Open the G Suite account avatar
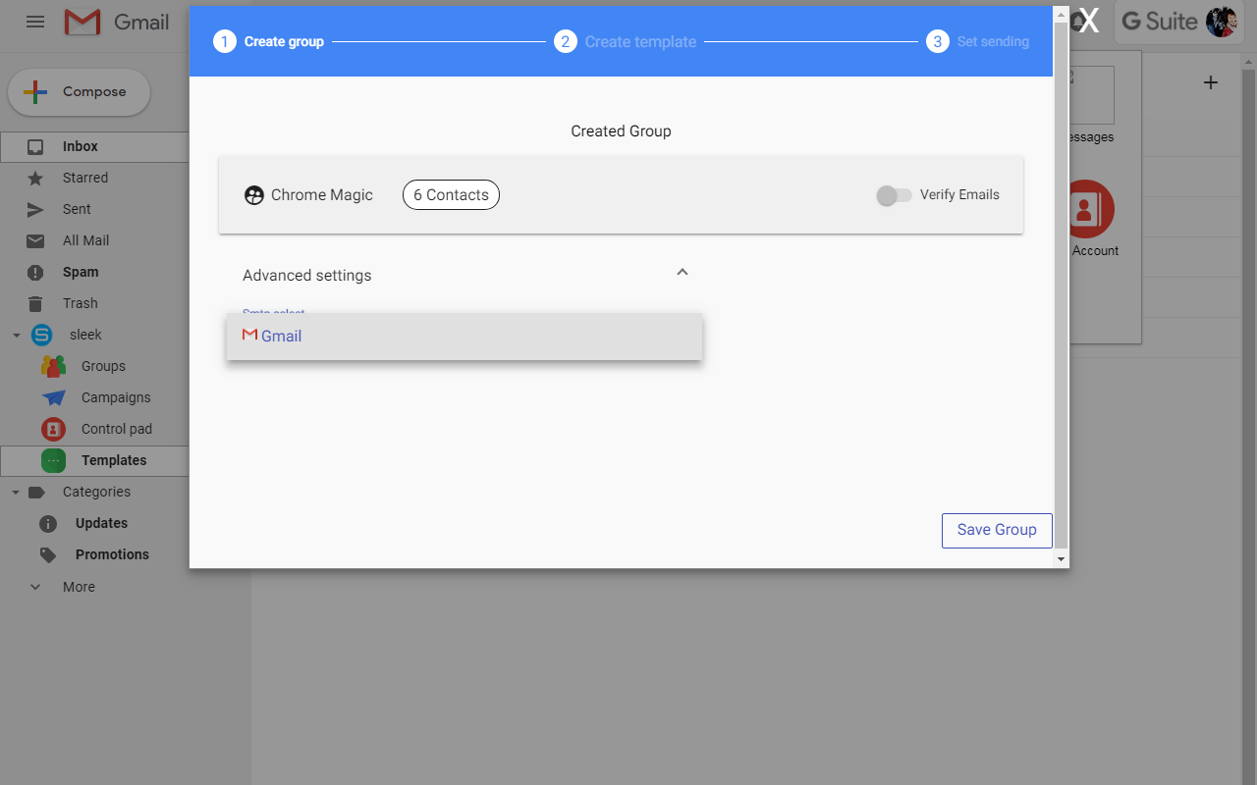The image size is (1257, 785). click(x=1222, y=22)
